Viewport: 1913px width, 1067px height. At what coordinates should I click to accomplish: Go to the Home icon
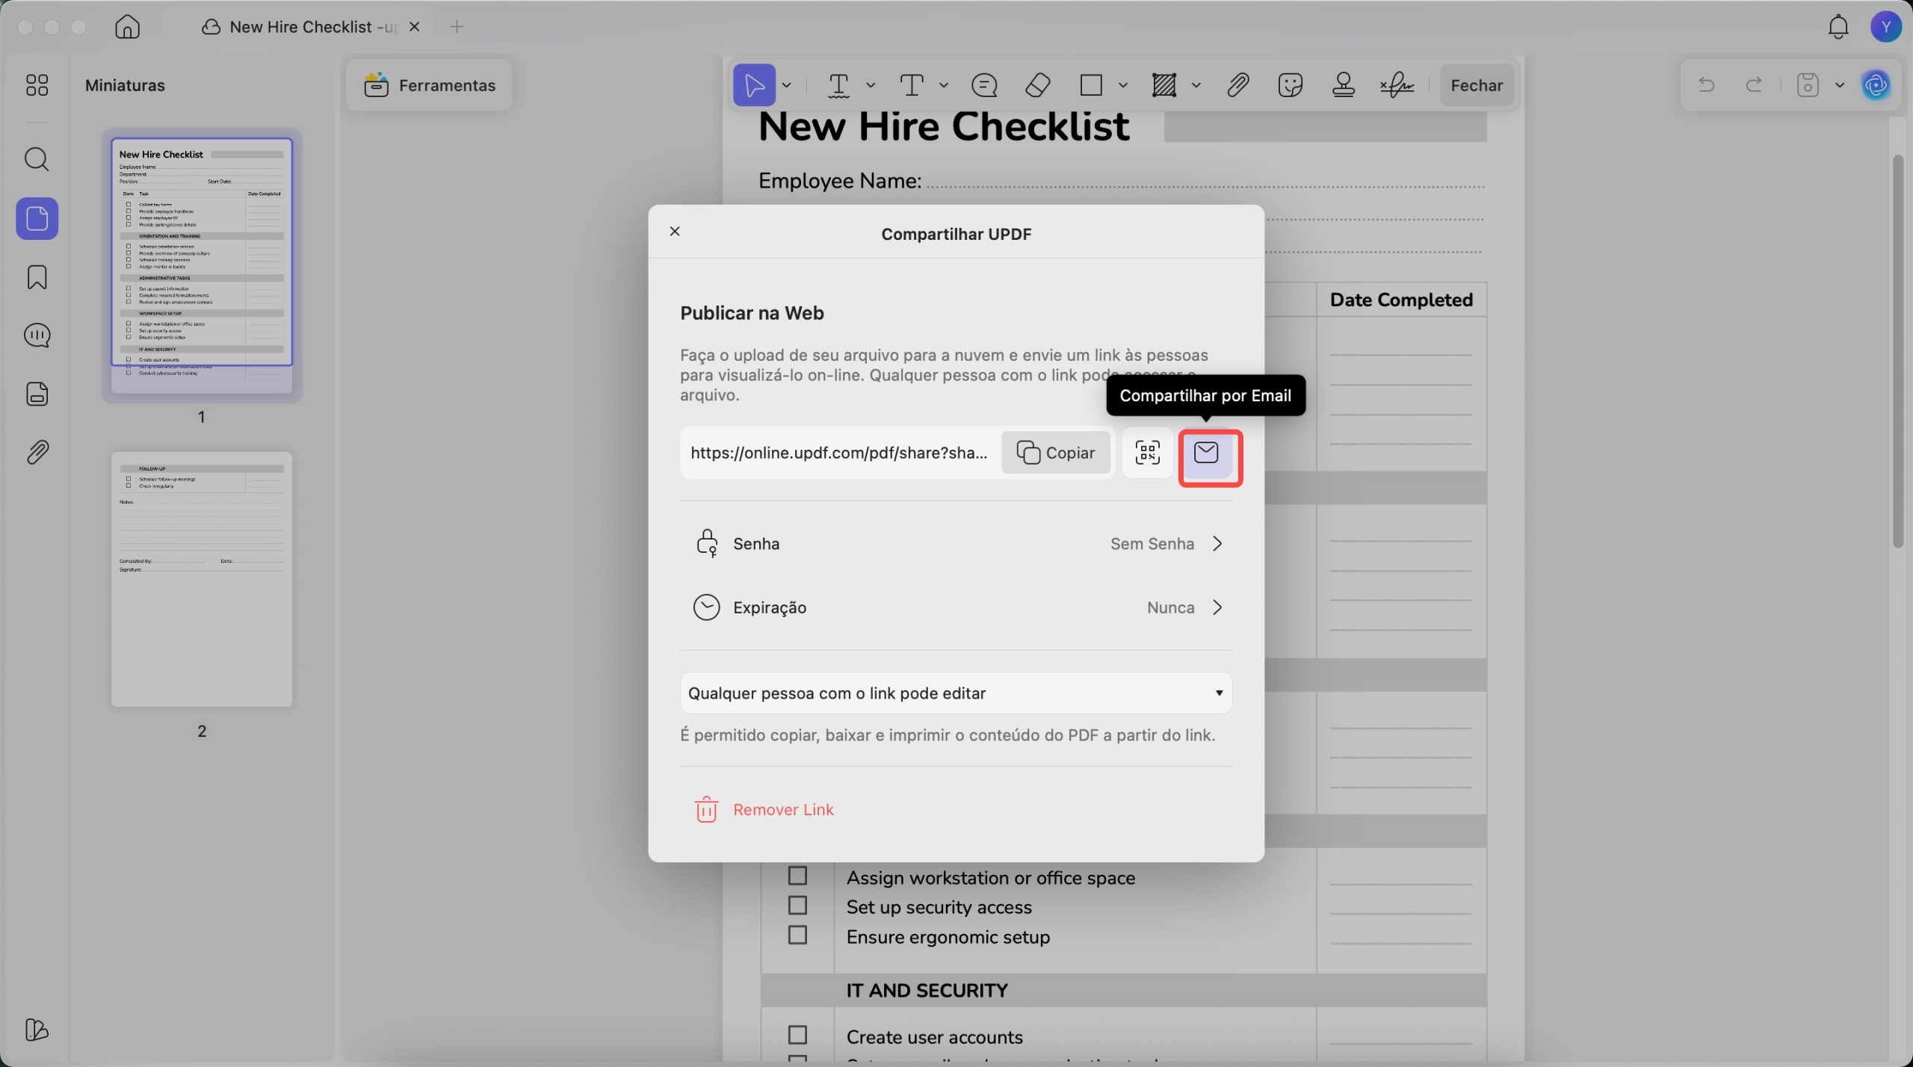(127, 27)
